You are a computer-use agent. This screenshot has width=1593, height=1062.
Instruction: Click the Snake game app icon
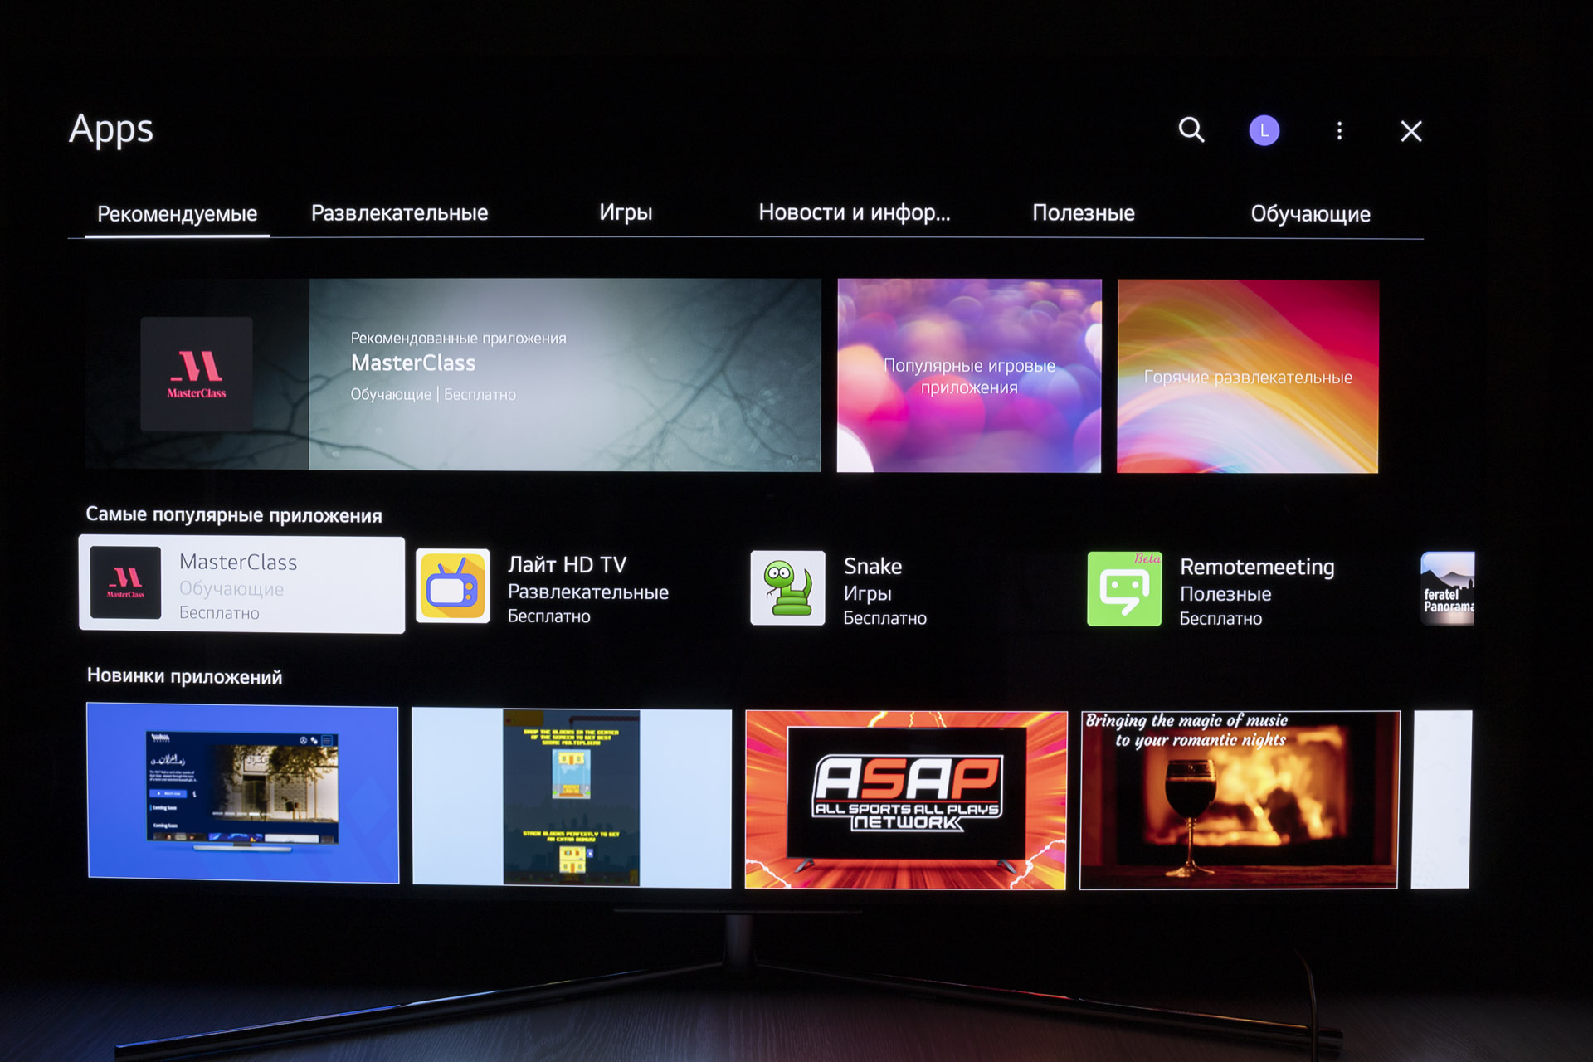click(x=787, y=587)
